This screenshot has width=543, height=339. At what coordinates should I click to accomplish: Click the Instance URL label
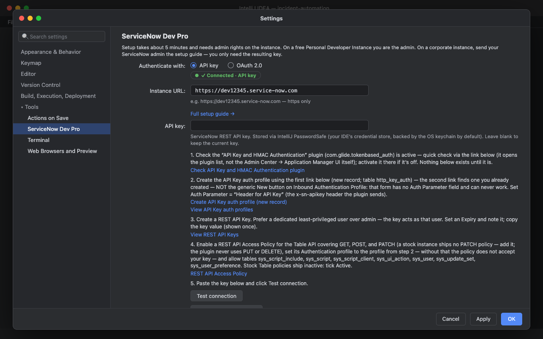[x=168, y=91]
